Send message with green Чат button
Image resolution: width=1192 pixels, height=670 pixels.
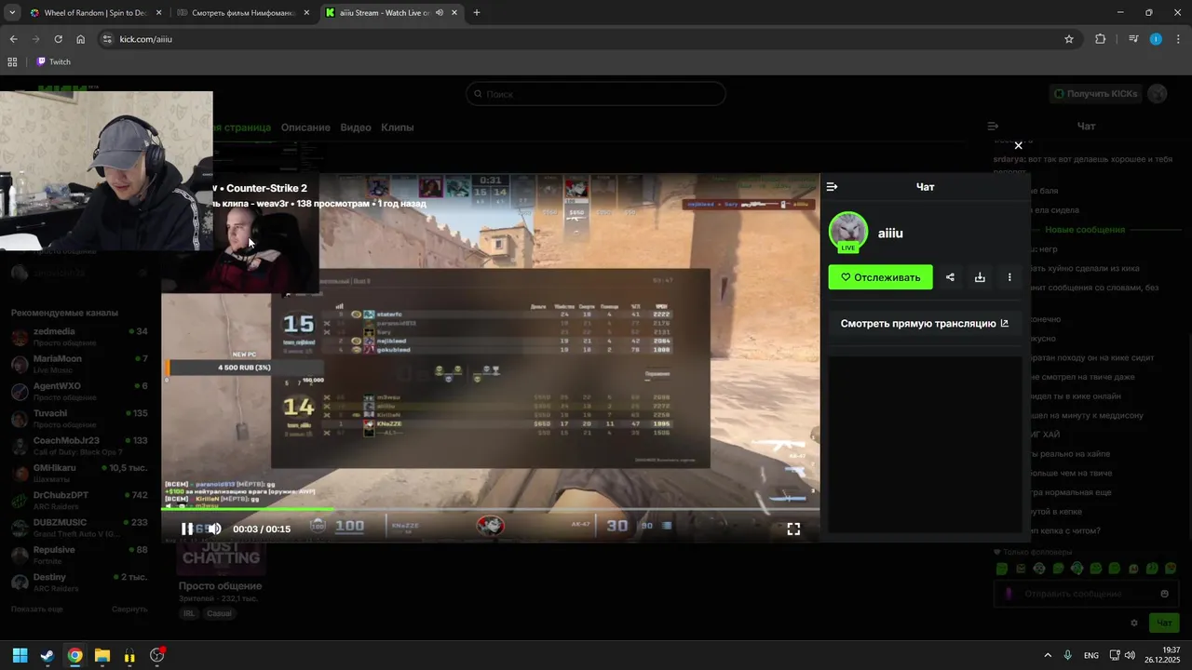[x=1163, y=623]
